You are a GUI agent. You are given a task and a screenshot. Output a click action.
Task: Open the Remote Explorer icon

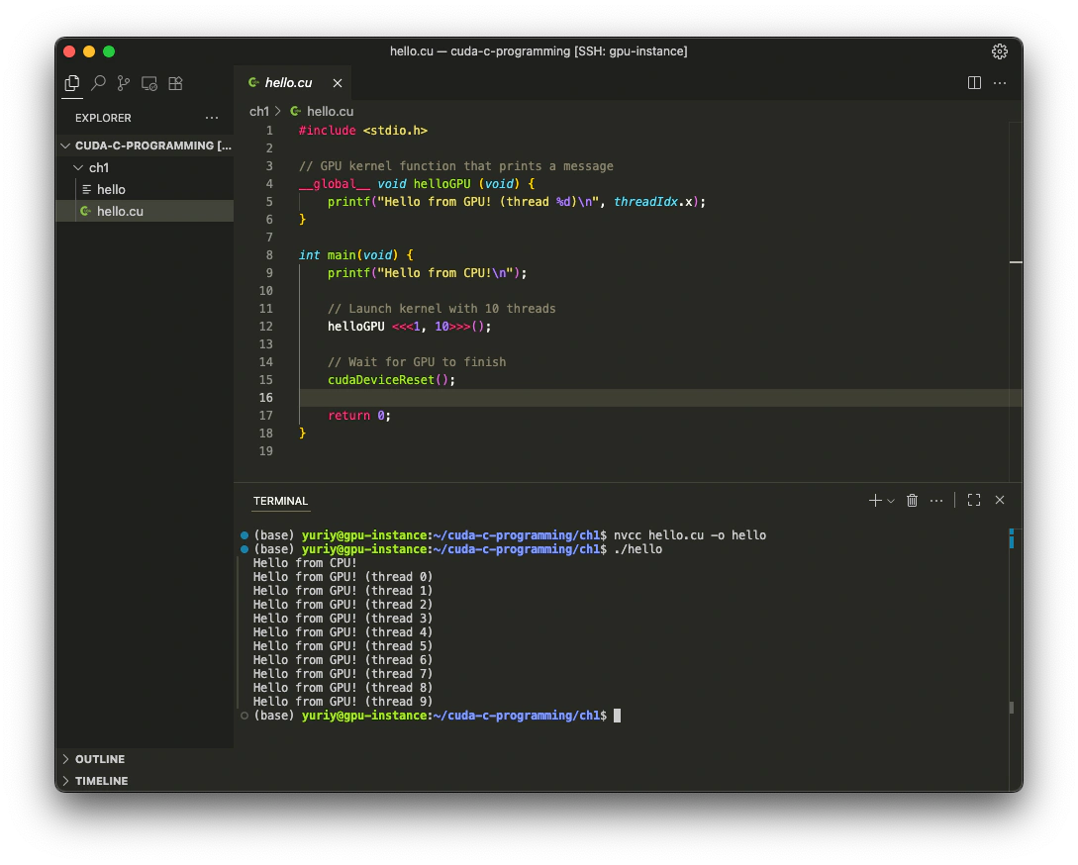click(148, 83)
